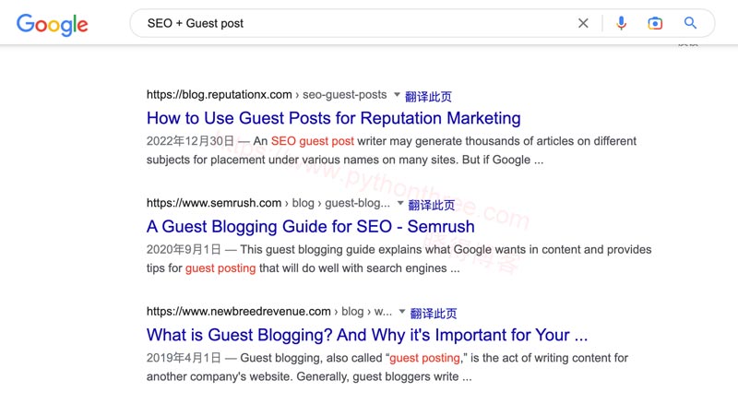Click the https://www.newbreedrevenue.com URL text
Viewport: 738px width, 404px height.
pos(238,313)
